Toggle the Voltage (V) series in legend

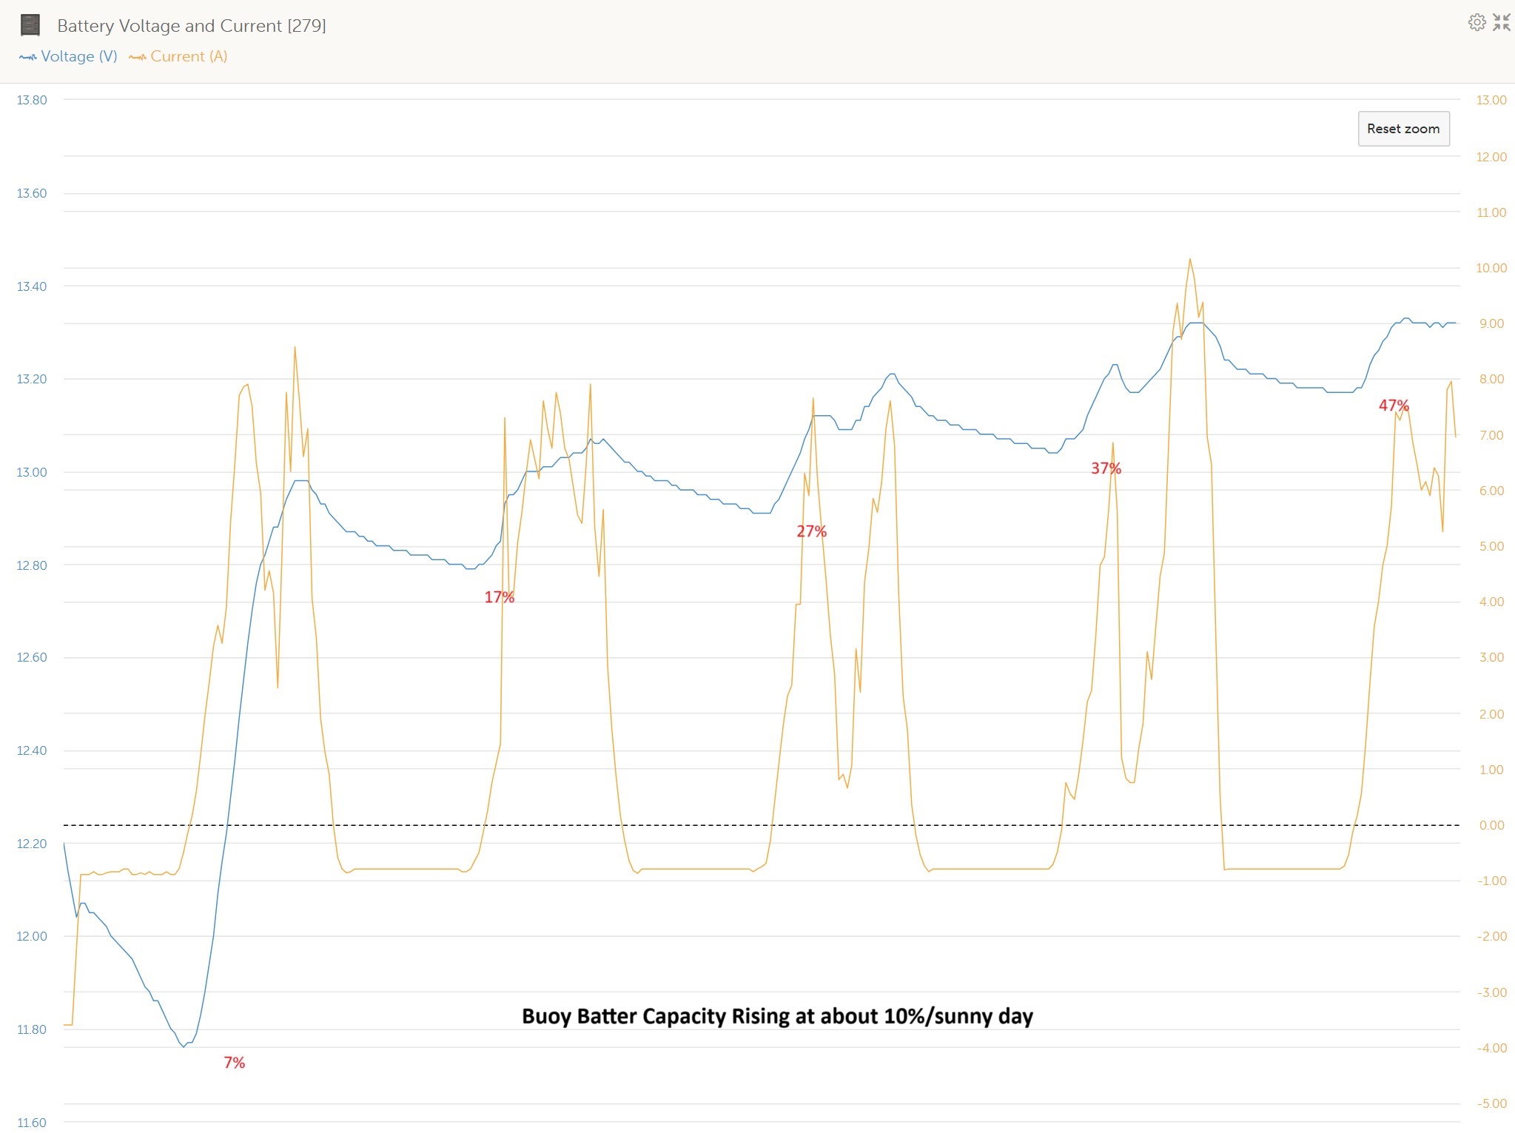pyautogui.click(x=68, y=56)
